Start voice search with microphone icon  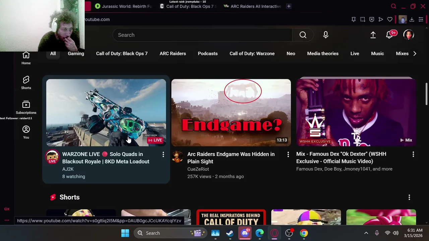pyautogui.click(x=325, y=35)
